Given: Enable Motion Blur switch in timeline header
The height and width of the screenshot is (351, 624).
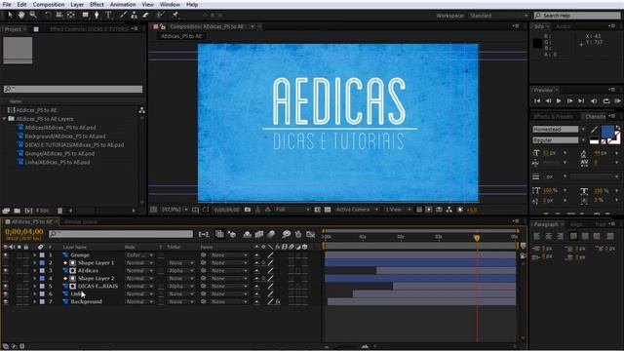Looking at the screenshot, I should pos(271,234).
